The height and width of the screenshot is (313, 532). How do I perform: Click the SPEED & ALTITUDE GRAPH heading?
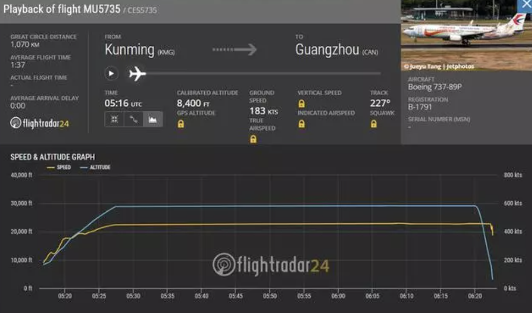(53, 157)
